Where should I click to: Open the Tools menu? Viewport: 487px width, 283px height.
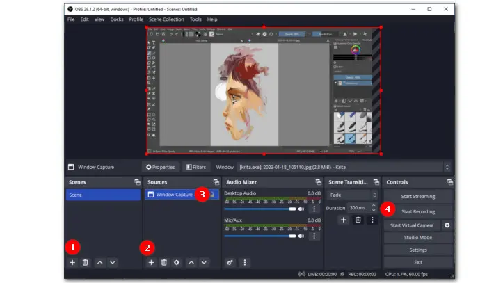tap(195, 19)
